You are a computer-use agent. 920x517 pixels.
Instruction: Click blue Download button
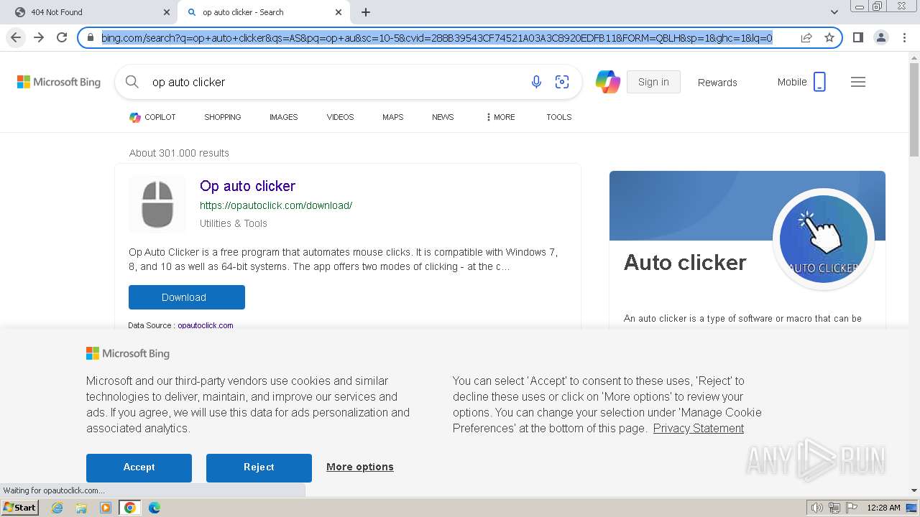pyautogui.click(x=187, y=297)
